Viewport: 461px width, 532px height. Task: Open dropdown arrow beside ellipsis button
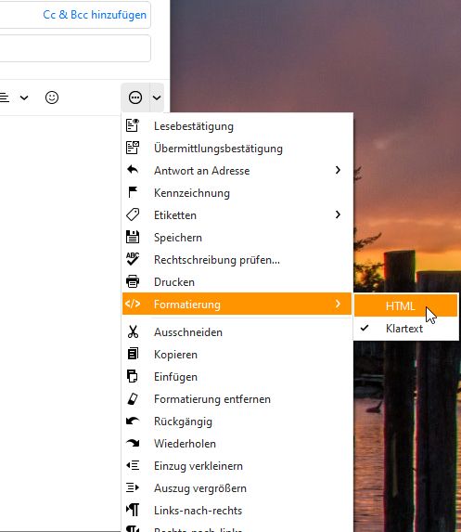(157, 97)
